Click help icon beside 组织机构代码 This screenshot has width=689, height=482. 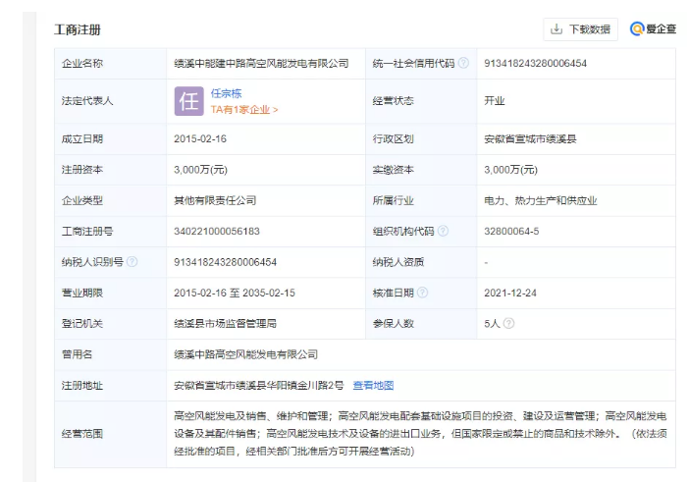443,231
